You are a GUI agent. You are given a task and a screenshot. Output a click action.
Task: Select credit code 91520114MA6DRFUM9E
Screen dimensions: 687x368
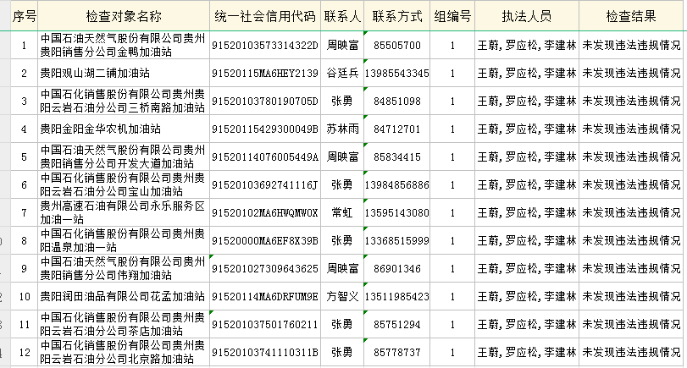click(265, 297)
